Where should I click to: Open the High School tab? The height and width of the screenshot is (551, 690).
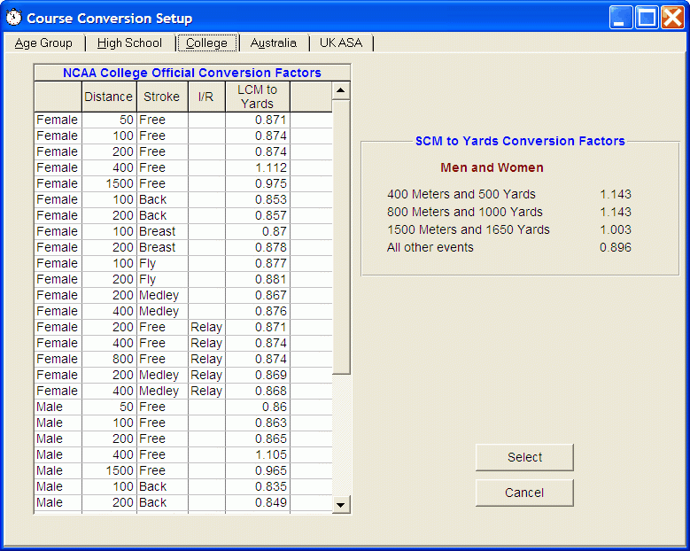(129, 43)
